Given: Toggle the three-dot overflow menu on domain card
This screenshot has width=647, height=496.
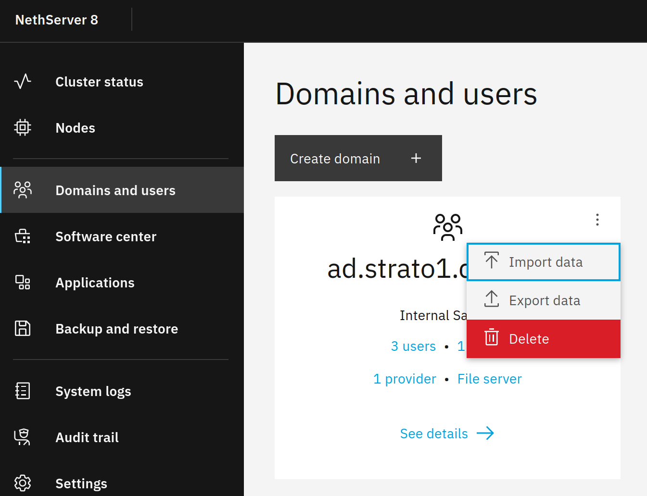Looking at the screenshot, I should click(x=597, y=220).
